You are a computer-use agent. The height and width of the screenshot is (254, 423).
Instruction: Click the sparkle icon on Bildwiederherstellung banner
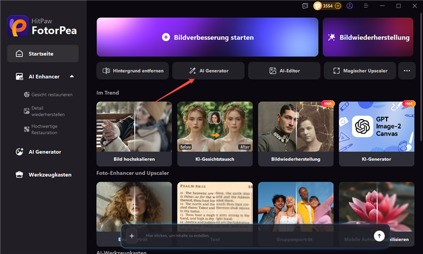[331, 37]
